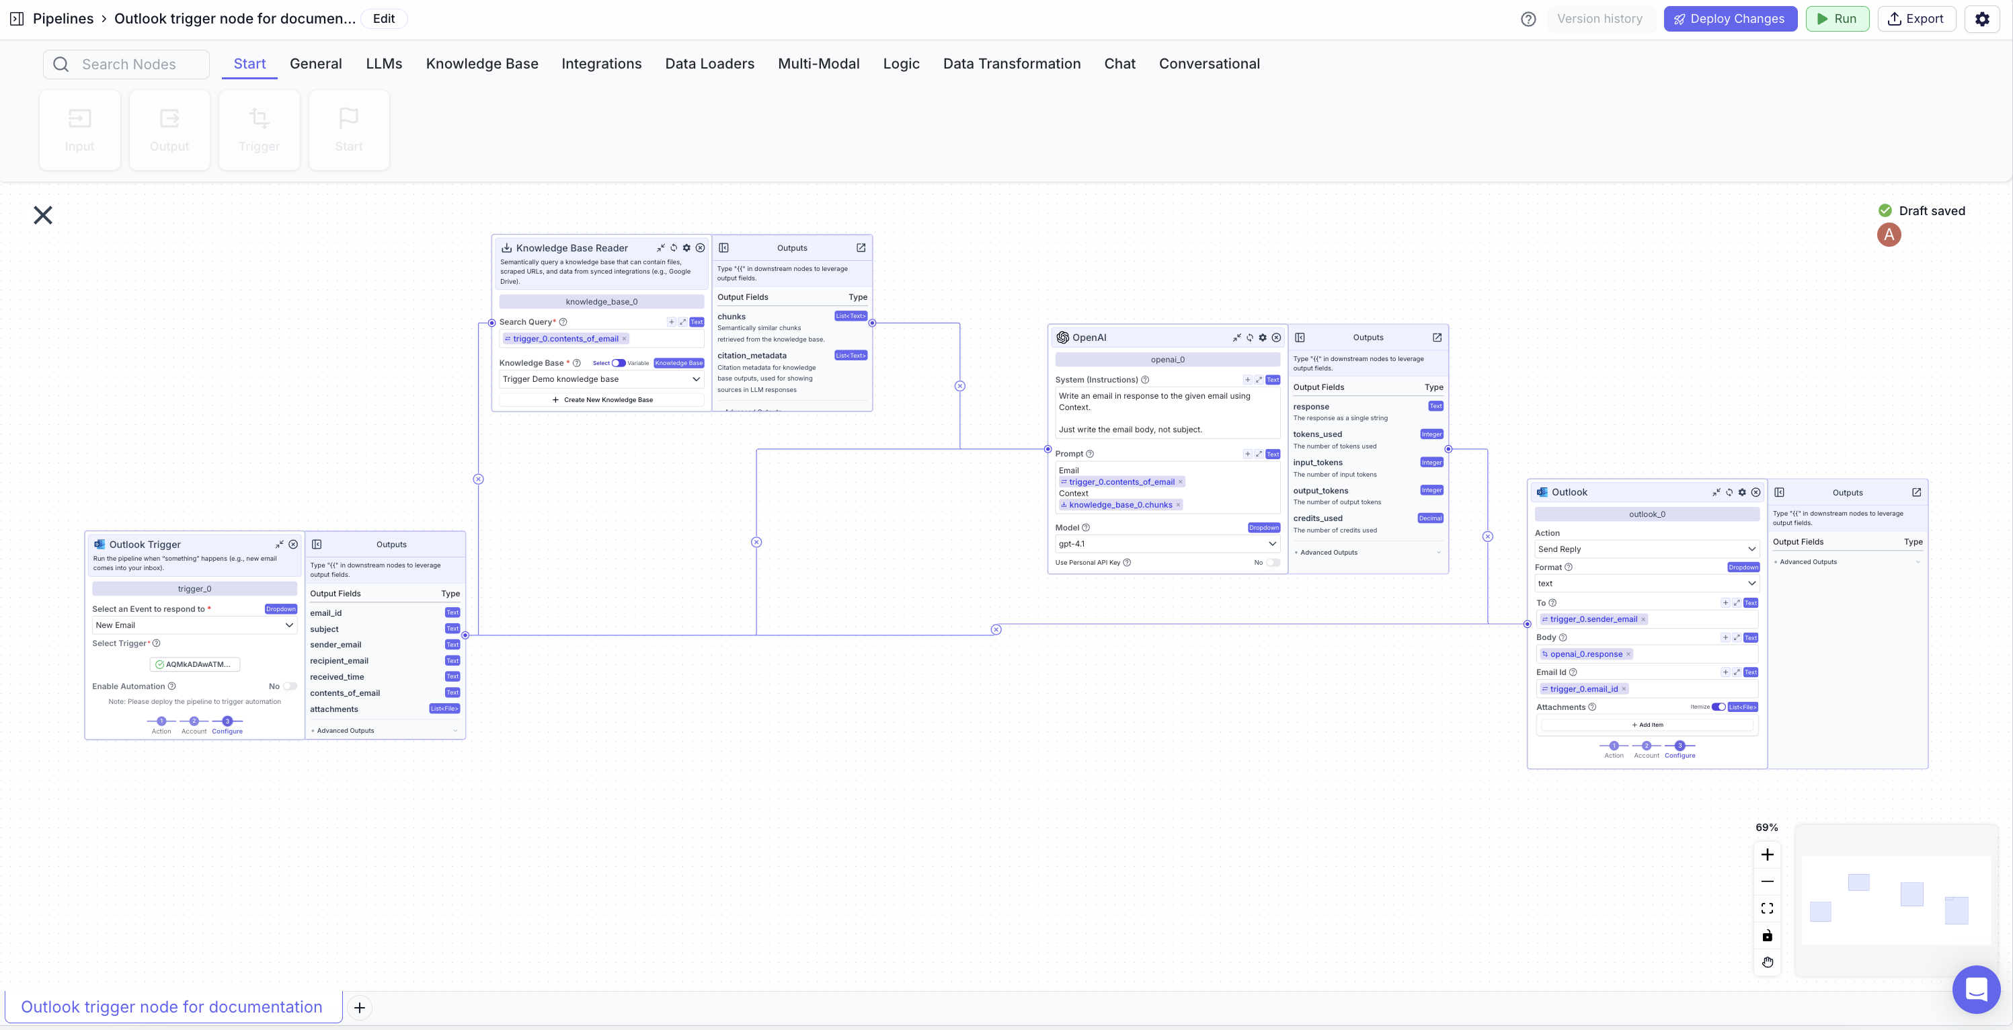Open the Send Reply Action dropdown
The width and height of the screenshot is (2013, 1030).
1646,549
